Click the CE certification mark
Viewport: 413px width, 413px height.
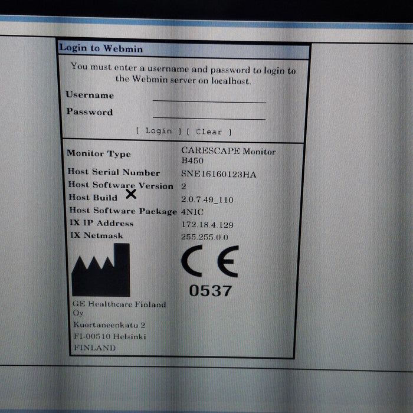coord(209,261)
